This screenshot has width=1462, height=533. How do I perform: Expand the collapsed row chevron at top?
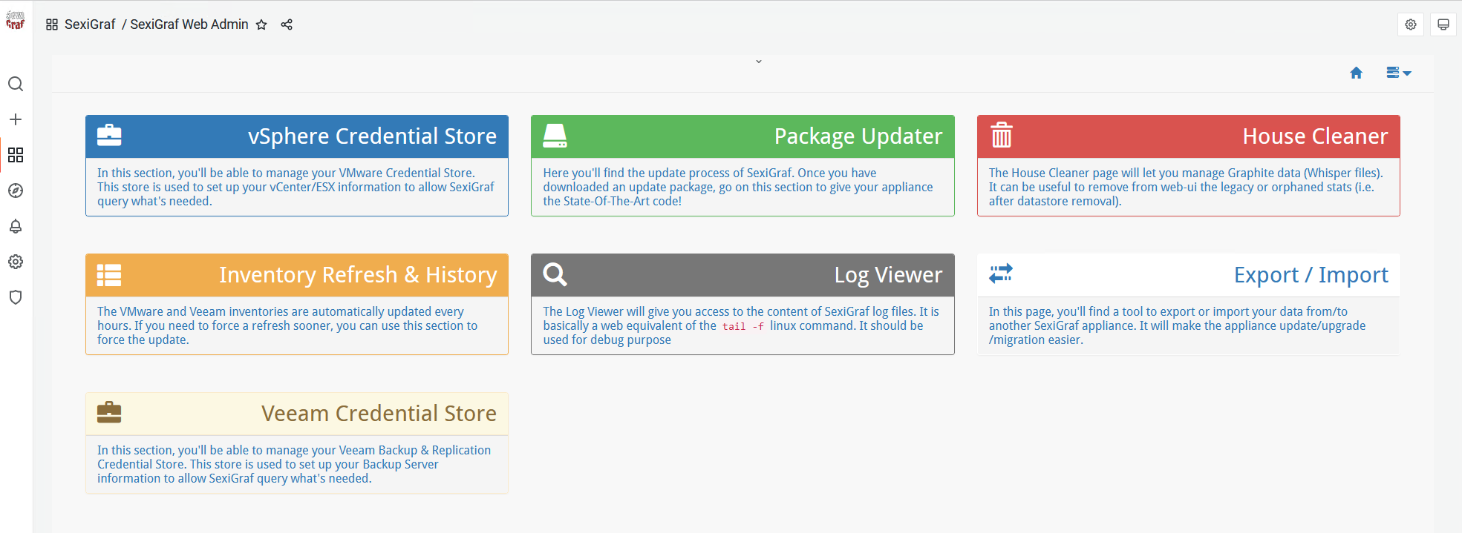click(x=758, y=62)
